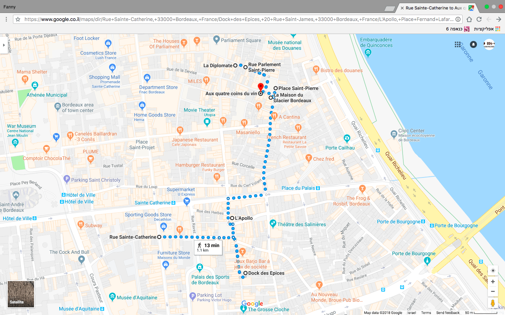Click the Civic Center building pin
The width and height of the screenshot is (505, 315).
pos(394,134)
